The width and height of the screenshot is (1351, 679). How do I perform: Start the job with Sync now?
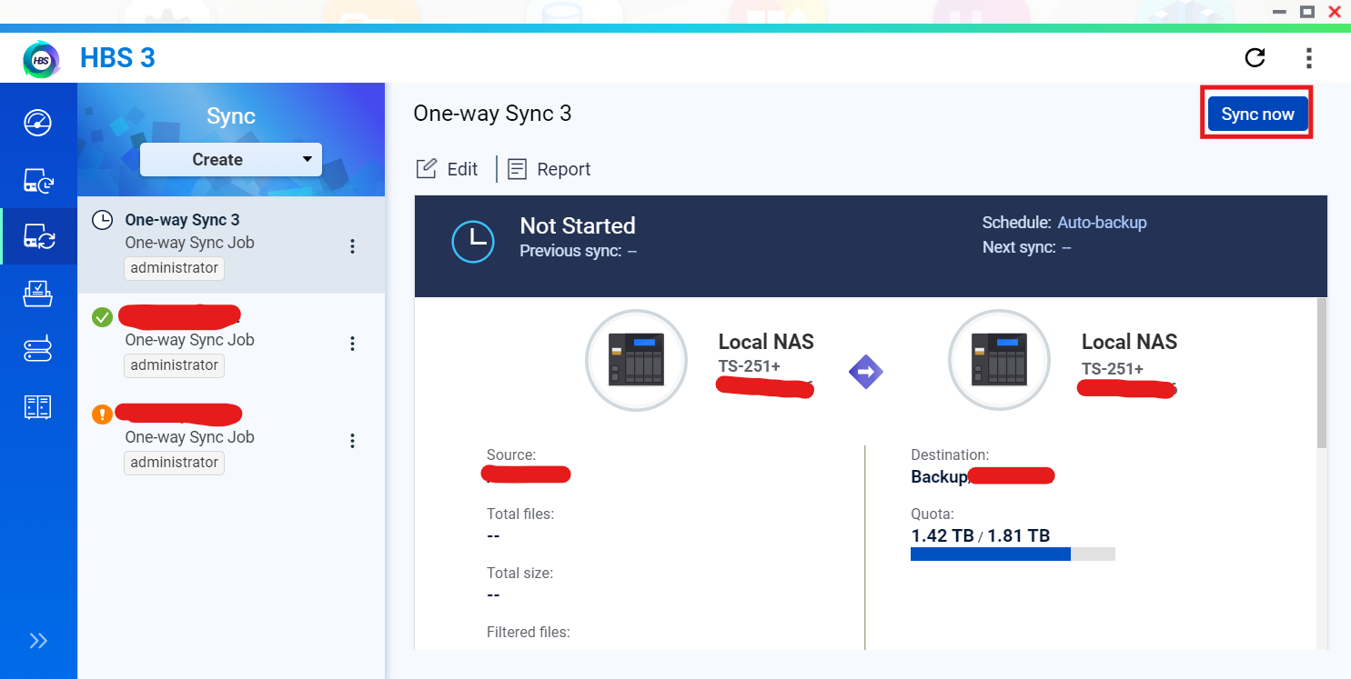(1258, 114)
